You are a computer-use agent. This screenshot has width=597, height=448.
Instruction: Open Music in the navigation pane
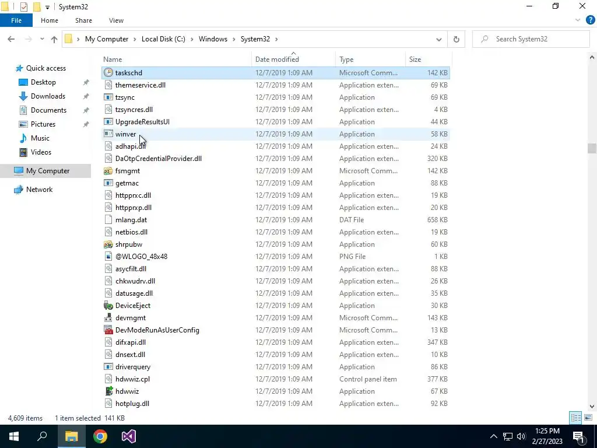point(40,138)
